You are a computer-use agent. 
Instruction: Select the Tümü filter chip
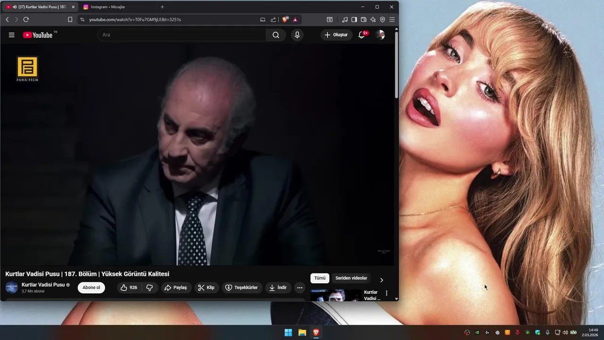pos(320,278)
